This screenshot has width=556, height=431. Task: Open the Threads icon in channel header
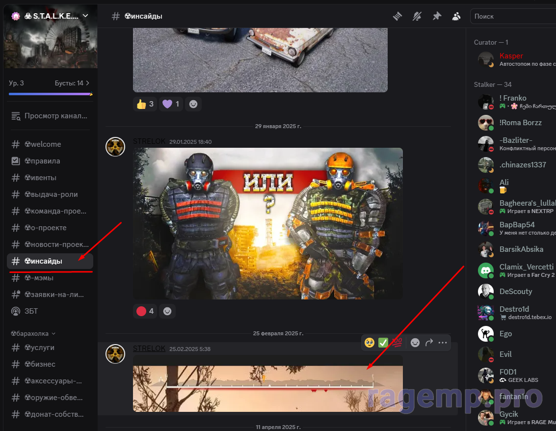click(x=397, y=16)
